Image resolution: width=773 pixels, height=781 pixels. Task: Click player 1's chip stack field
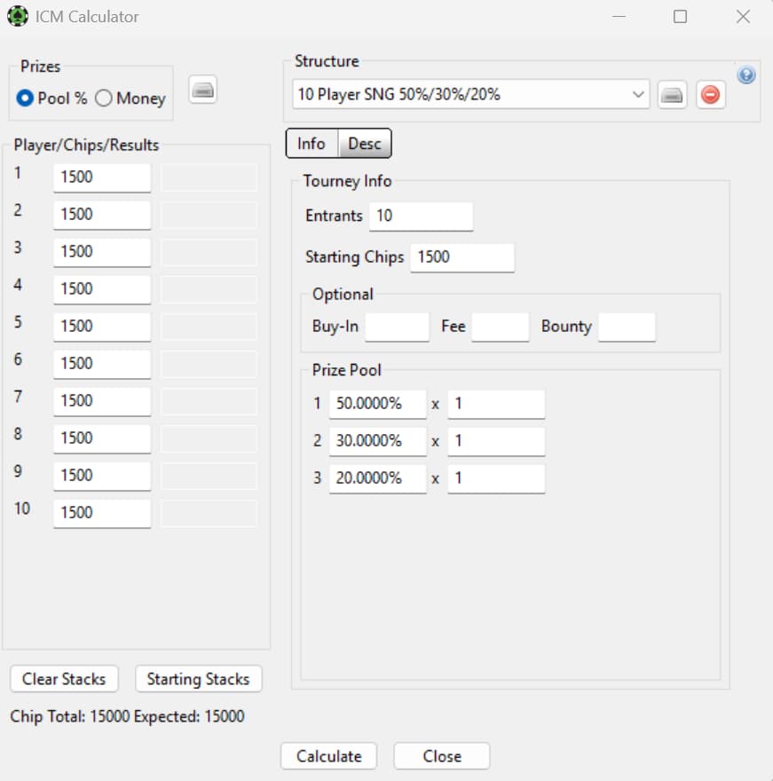[x=101, y=177]
